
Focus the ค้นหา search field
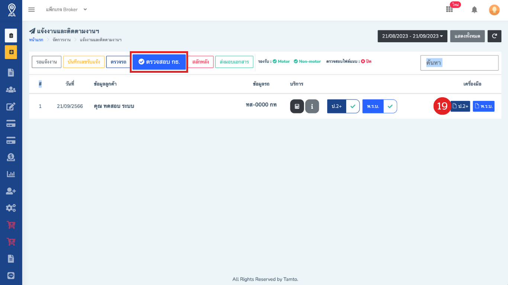[x=459, y=63]
